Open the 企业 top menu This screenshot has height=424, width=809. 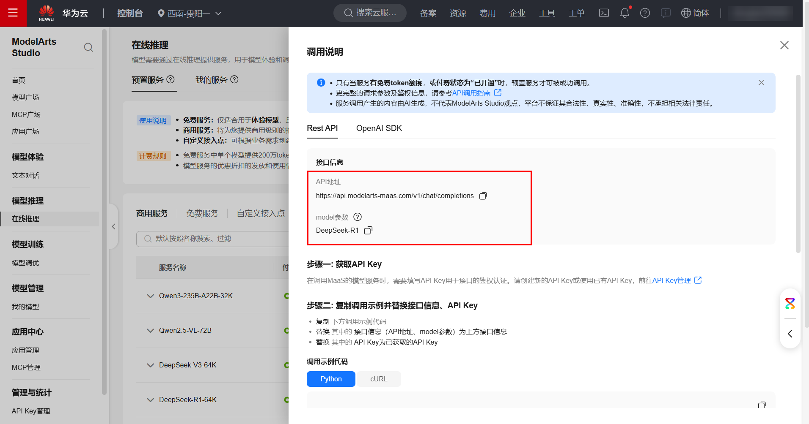pos(517,13)
